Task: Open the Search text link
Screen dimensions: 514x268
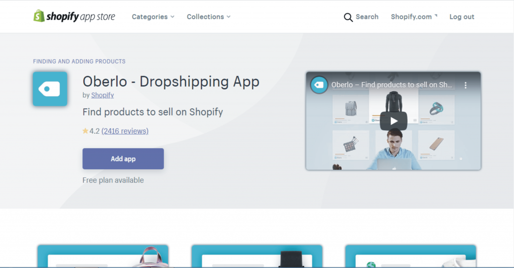Action: pyautogui.click(x=367, y=17)
